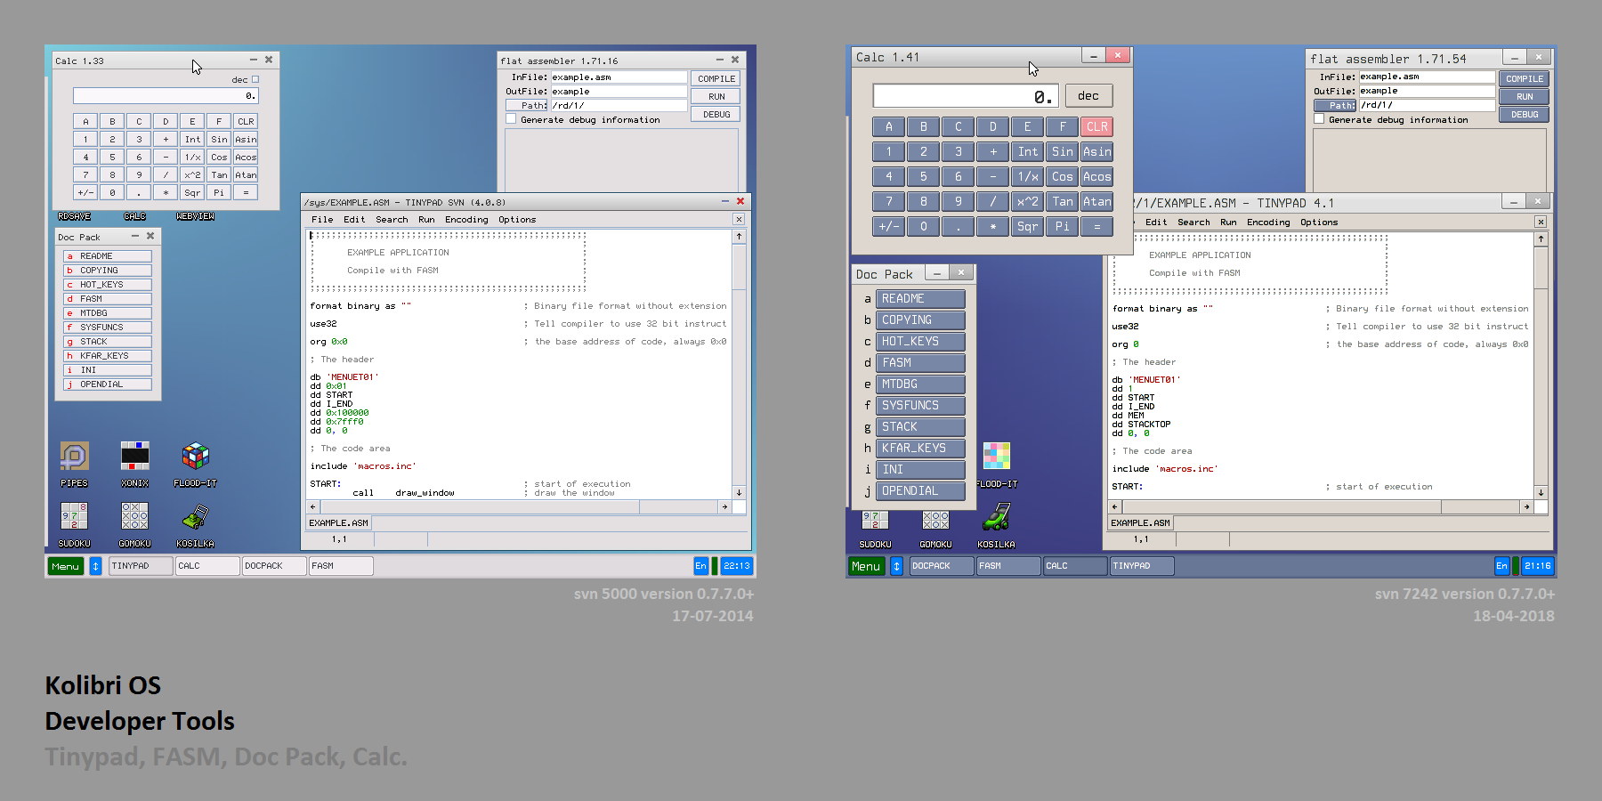
Task: Click the InFile field showing example.asm
Action: pyautogui.click(x=618, y=77)
